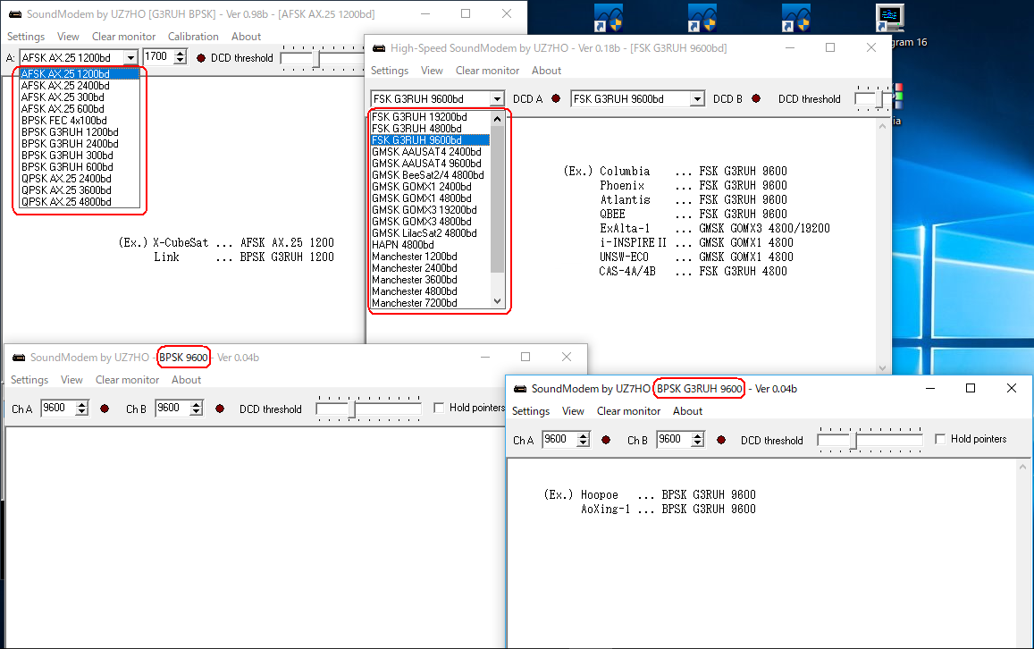The height and width of the screenshot is (649, 1034).
Task: Open the About menu in High-Speed SoundModem
Action: point(547,71)
